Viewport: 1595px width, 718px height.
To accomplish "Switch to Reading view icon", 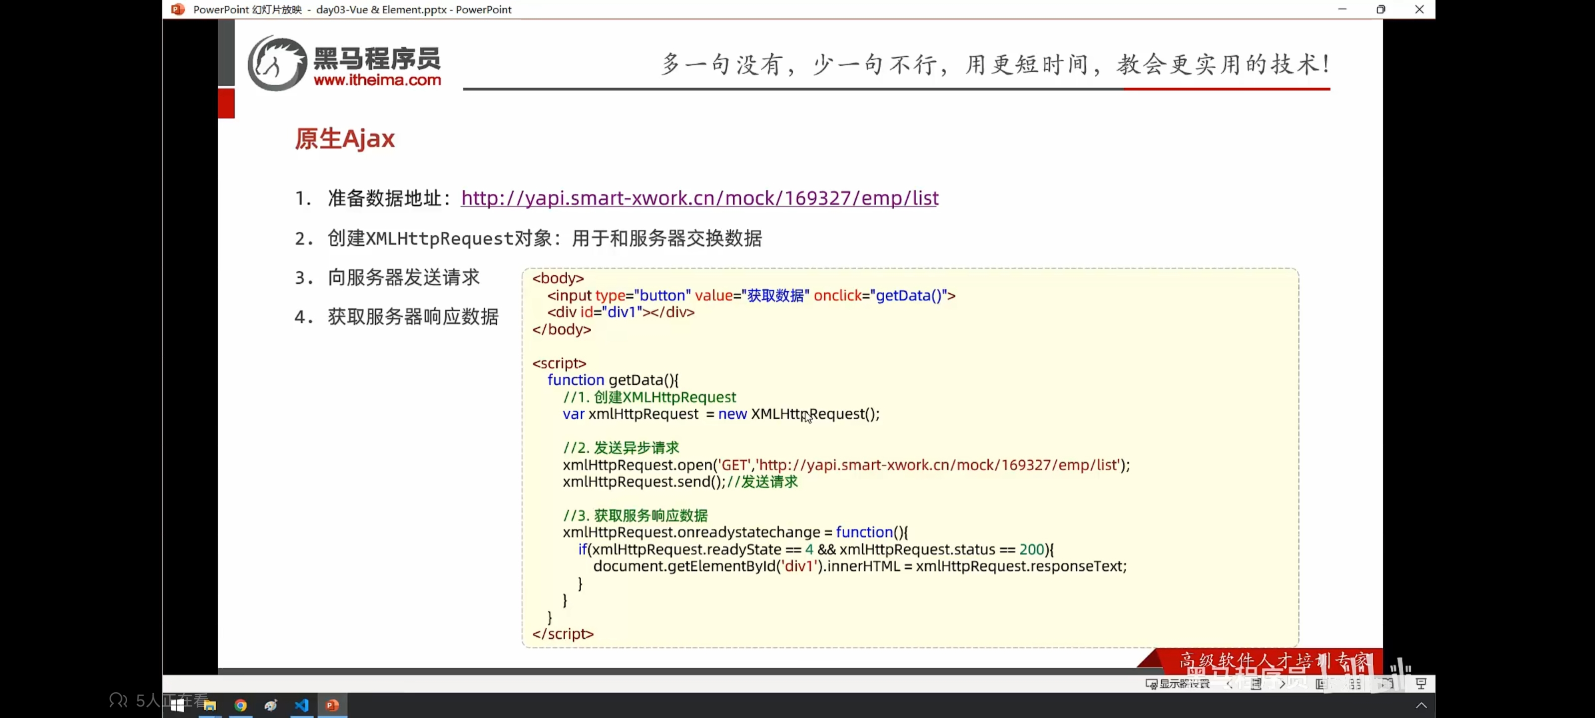I will pos(1388,683).
